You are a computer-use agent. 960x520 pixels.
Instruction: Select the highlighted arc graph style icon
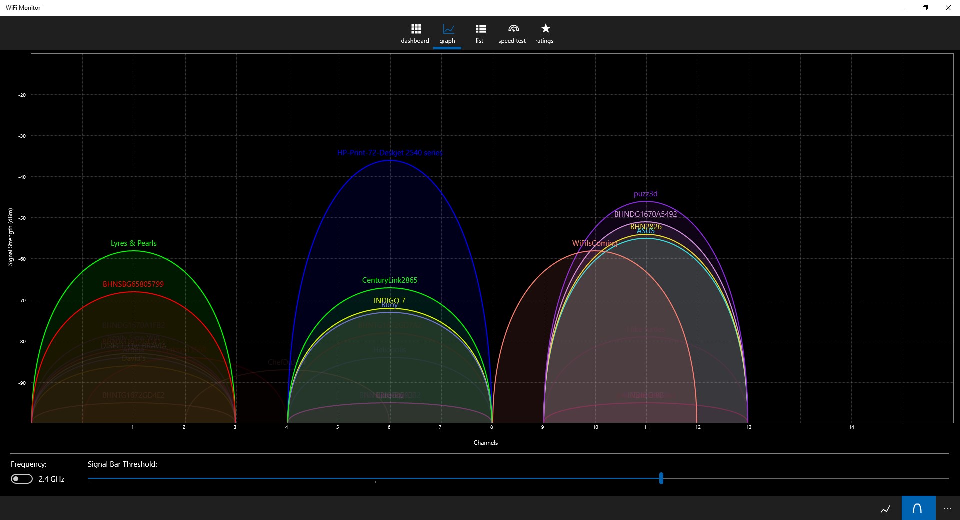[918, 508]
